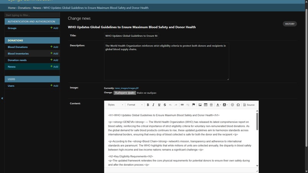This screenshot has height=173, width=308.
Task: Insert a link with the link icon
Action: pyautogui.click(x=182, y=105)
